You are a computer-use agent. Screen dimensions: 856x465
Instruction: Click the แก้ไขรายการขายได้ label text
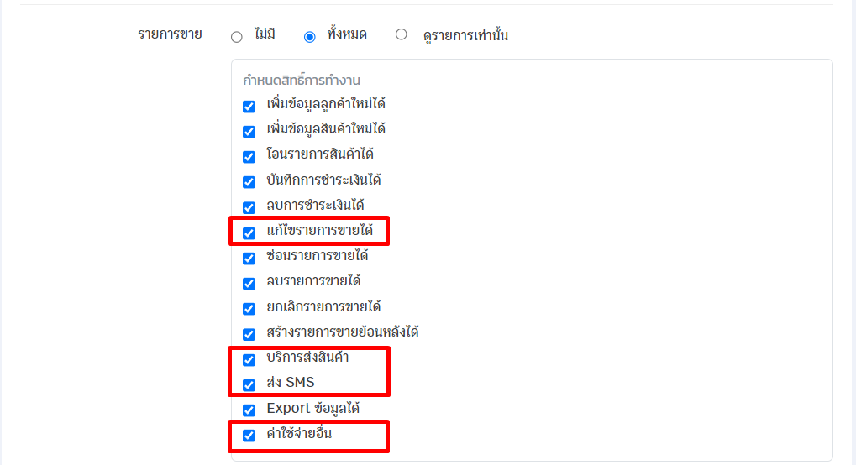click(x=320, y=231)
